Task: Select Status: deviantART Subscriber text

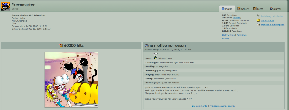Action: pos(29,15)
